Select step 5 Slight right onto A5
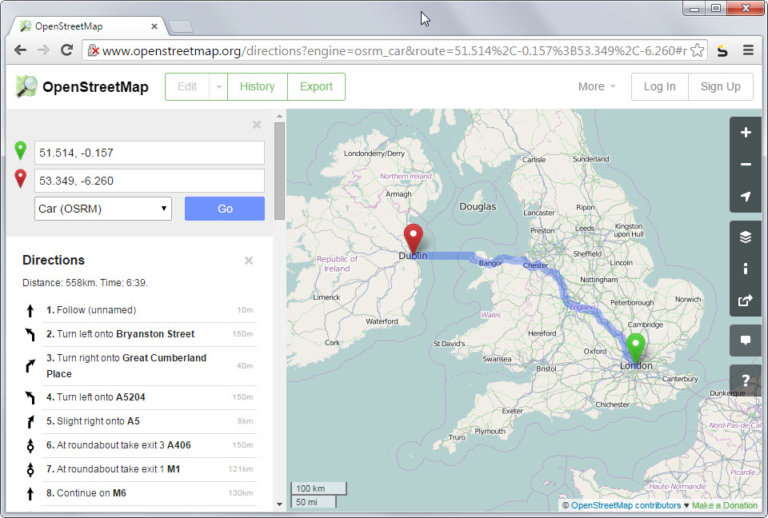The height and width of the screenshot is (518, 768). click(x=139, y=421)
